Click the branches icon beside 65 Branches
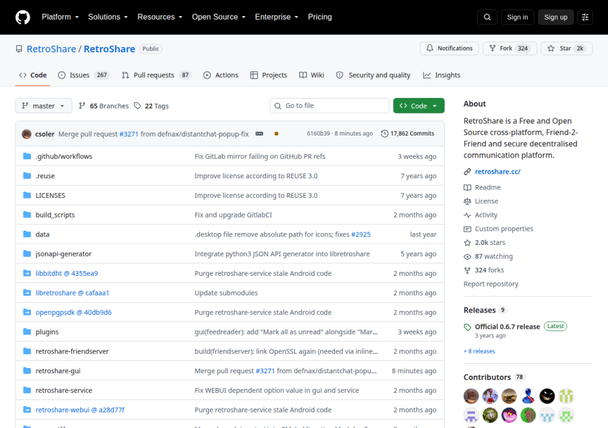 [82, 106]
